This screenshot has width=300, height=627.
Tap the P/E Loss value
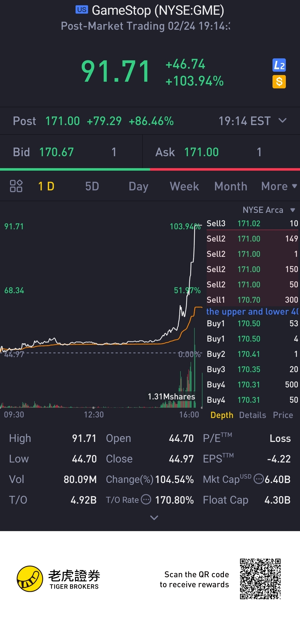click(280, 438)
